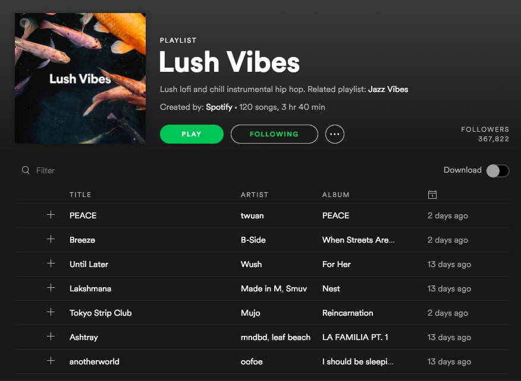Open Spotify creator profile link

[x=219, y=107]
